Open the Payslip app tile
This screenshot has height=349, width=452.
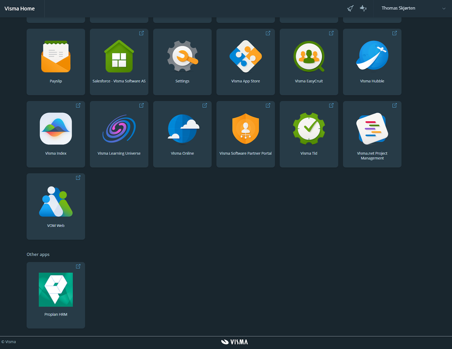(56, 62)
